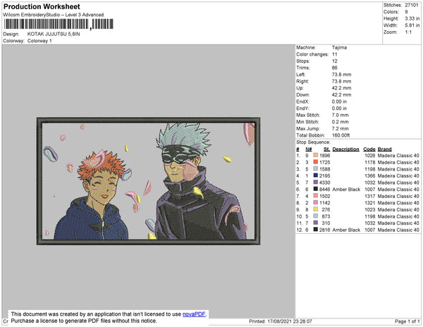Click the 'St.' column header

326,149
